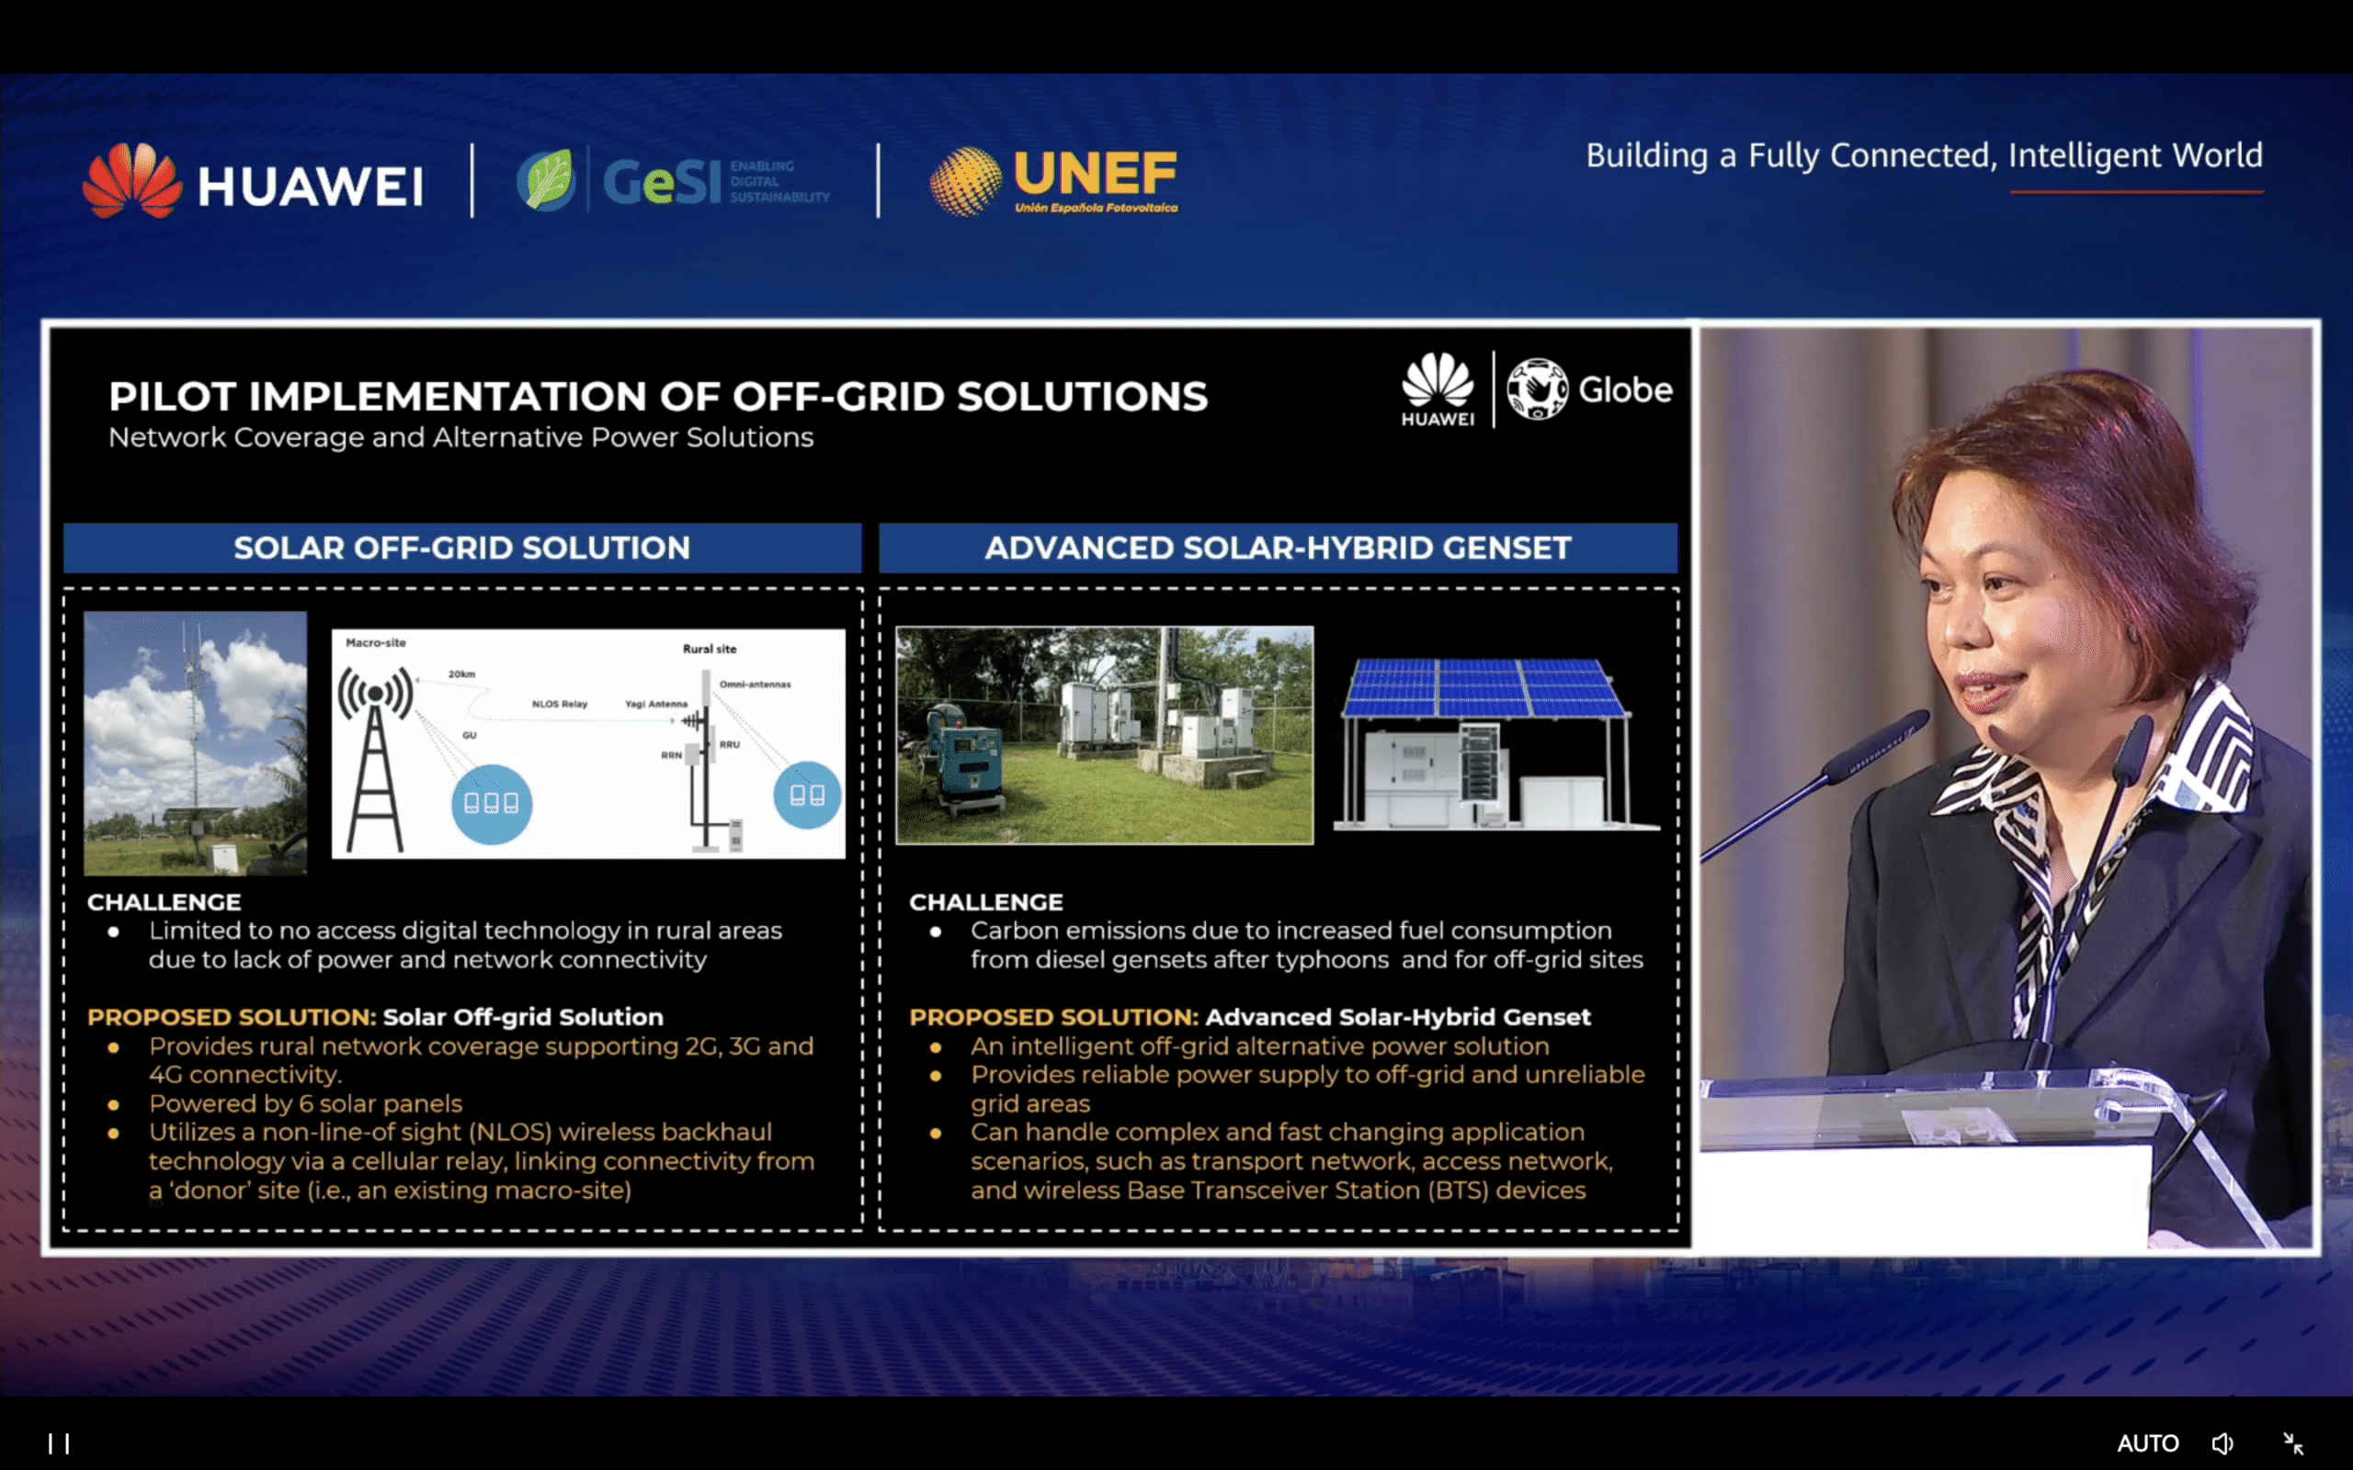Mute the video with speaker icon

click(2222, 1442)
